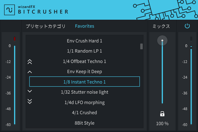The width and height of the screenshot is (198, 132).
Task: Choose the Env Keep it Deep preset
Action: click(x=84, y=71)
